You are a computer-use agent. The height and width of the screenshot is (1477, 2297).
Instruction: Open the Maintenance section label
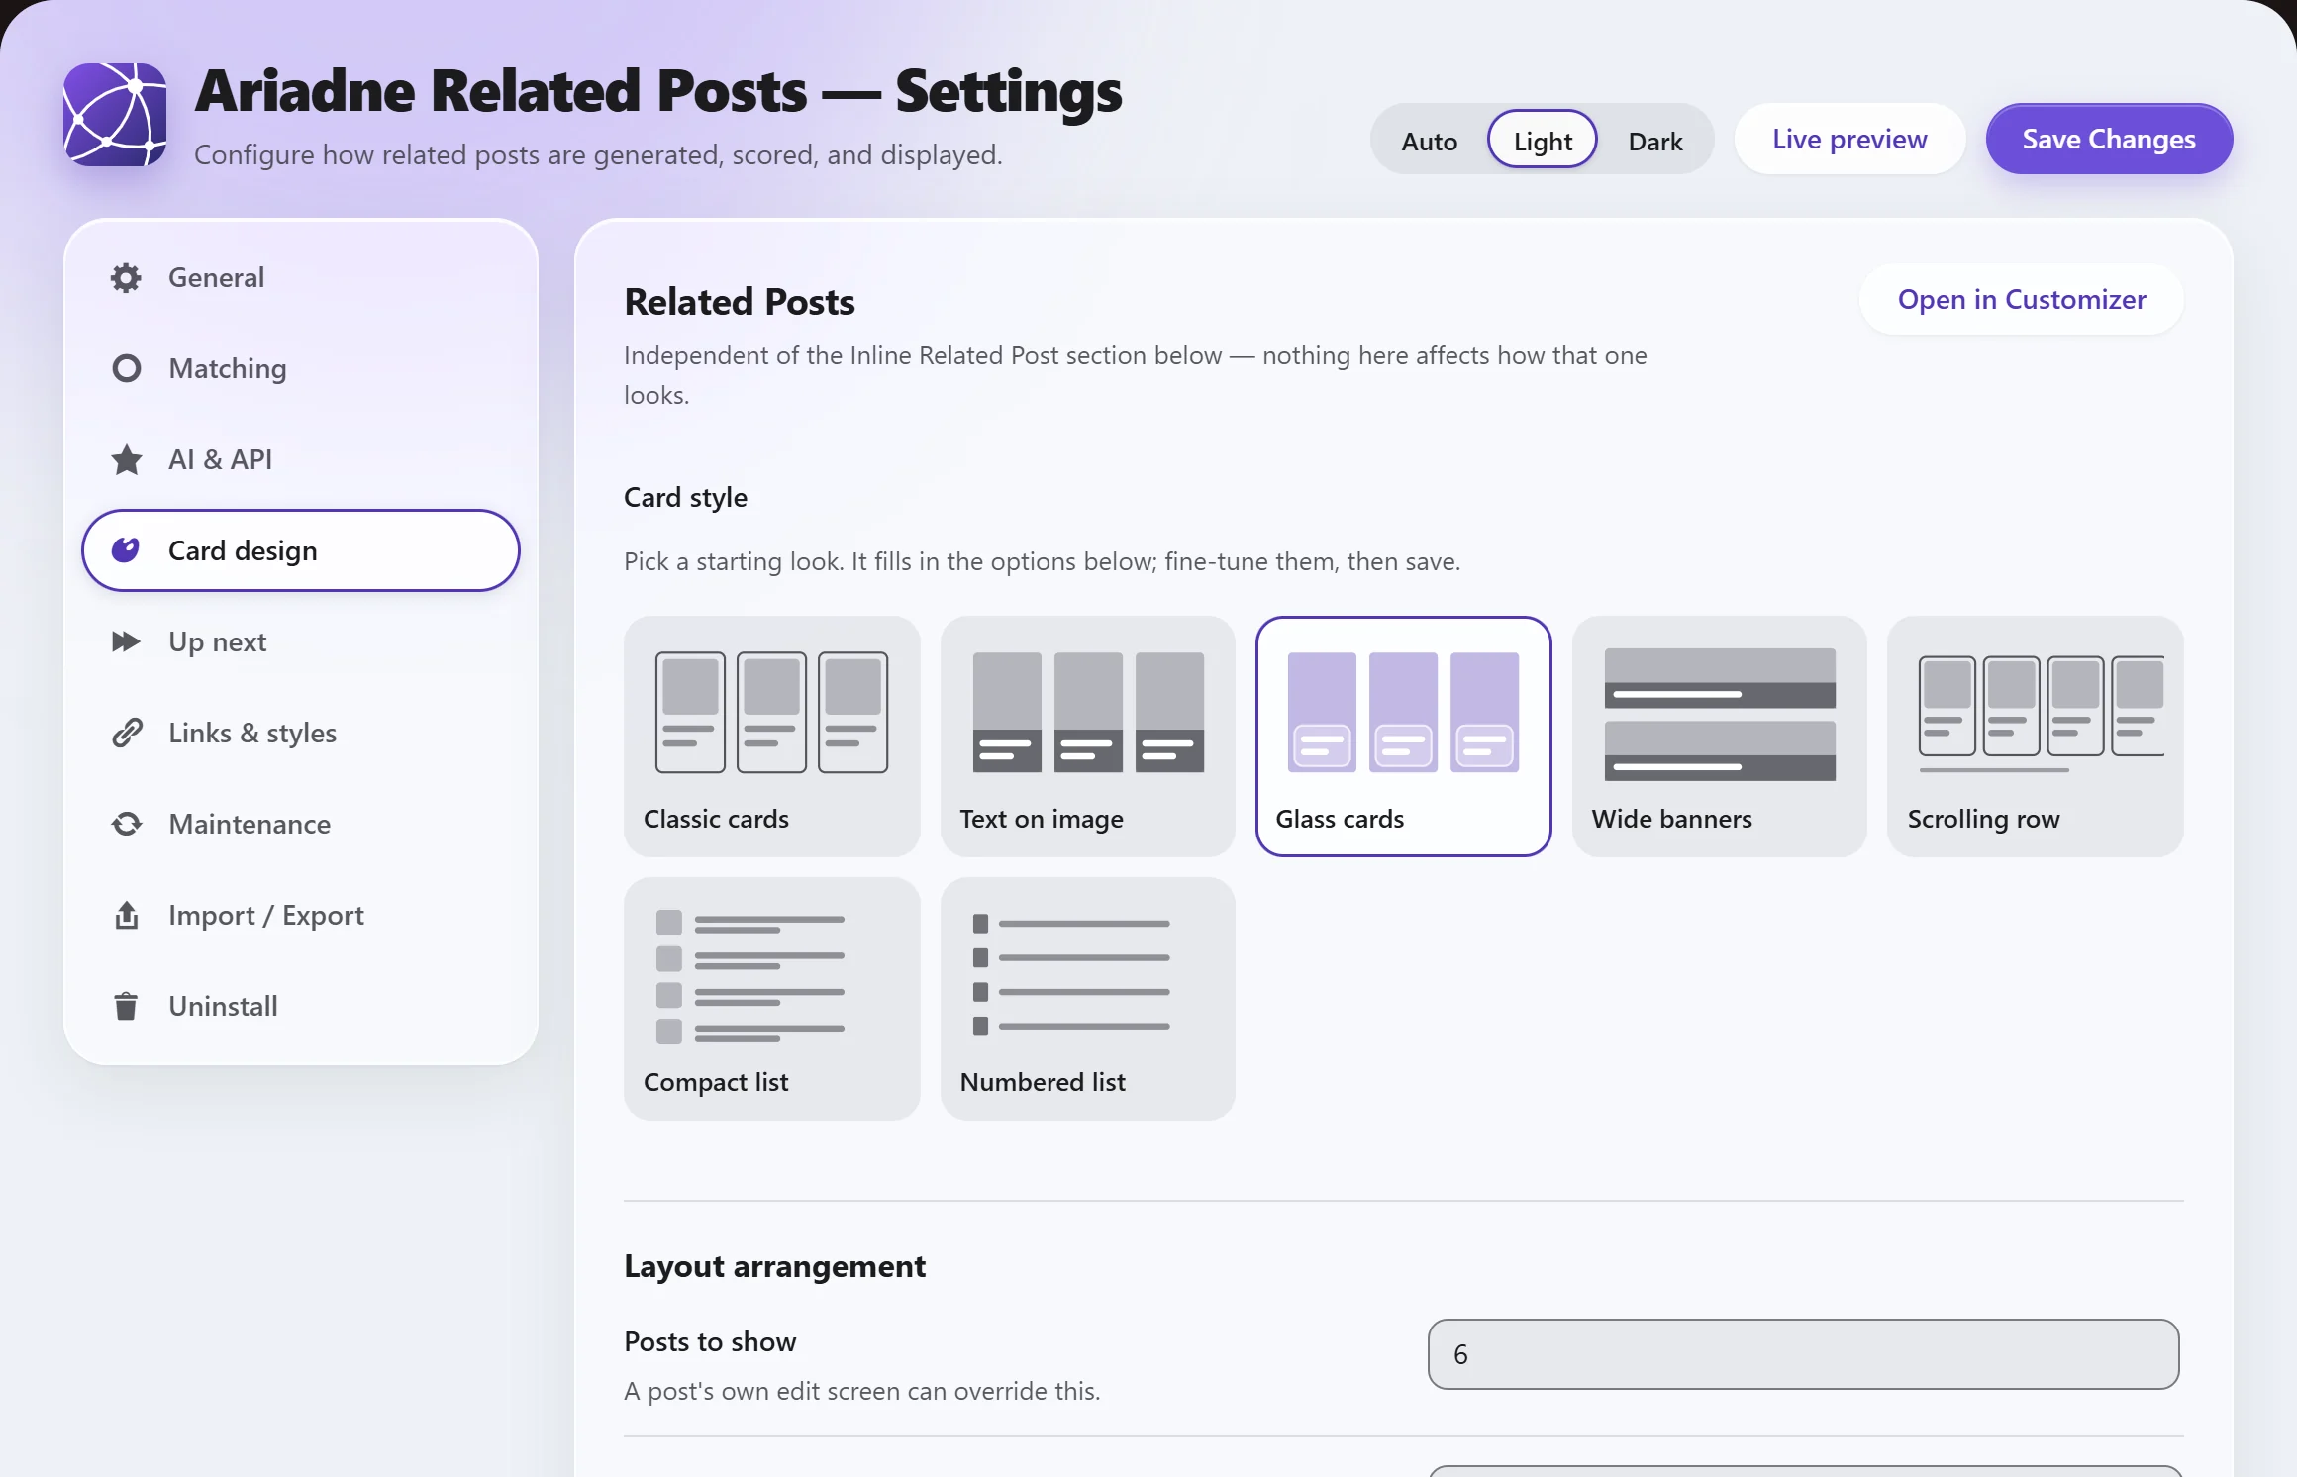tap(250, 824)
